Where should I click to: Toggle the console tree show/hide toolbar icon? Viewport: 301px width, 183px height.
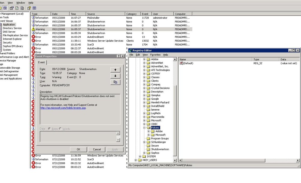(x=5, y=8)
